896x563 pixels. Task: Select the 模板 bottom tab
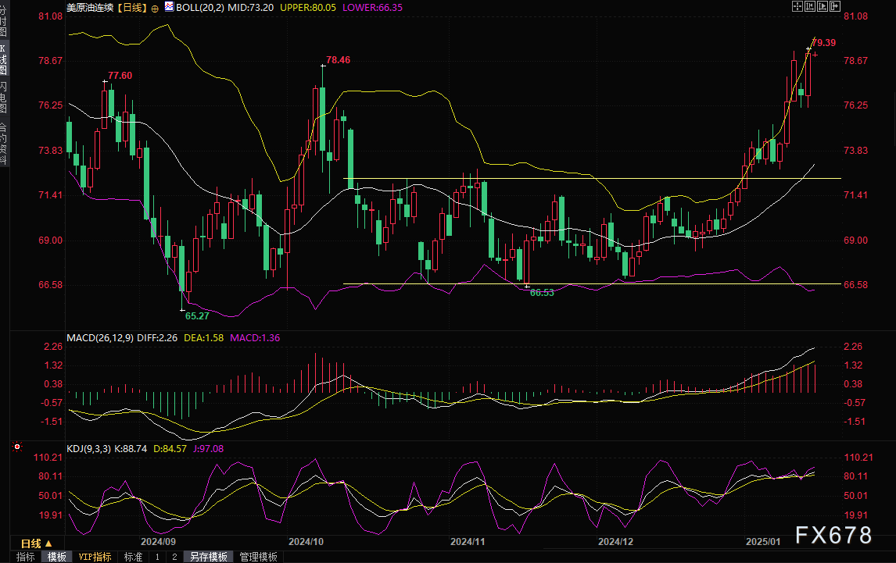pyautogui.click(x=56, y=557)
